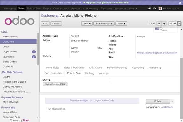Open Claims in sidebar
Image resolution: width=183 pixels, height=122 pixels.
pos(7,77)
